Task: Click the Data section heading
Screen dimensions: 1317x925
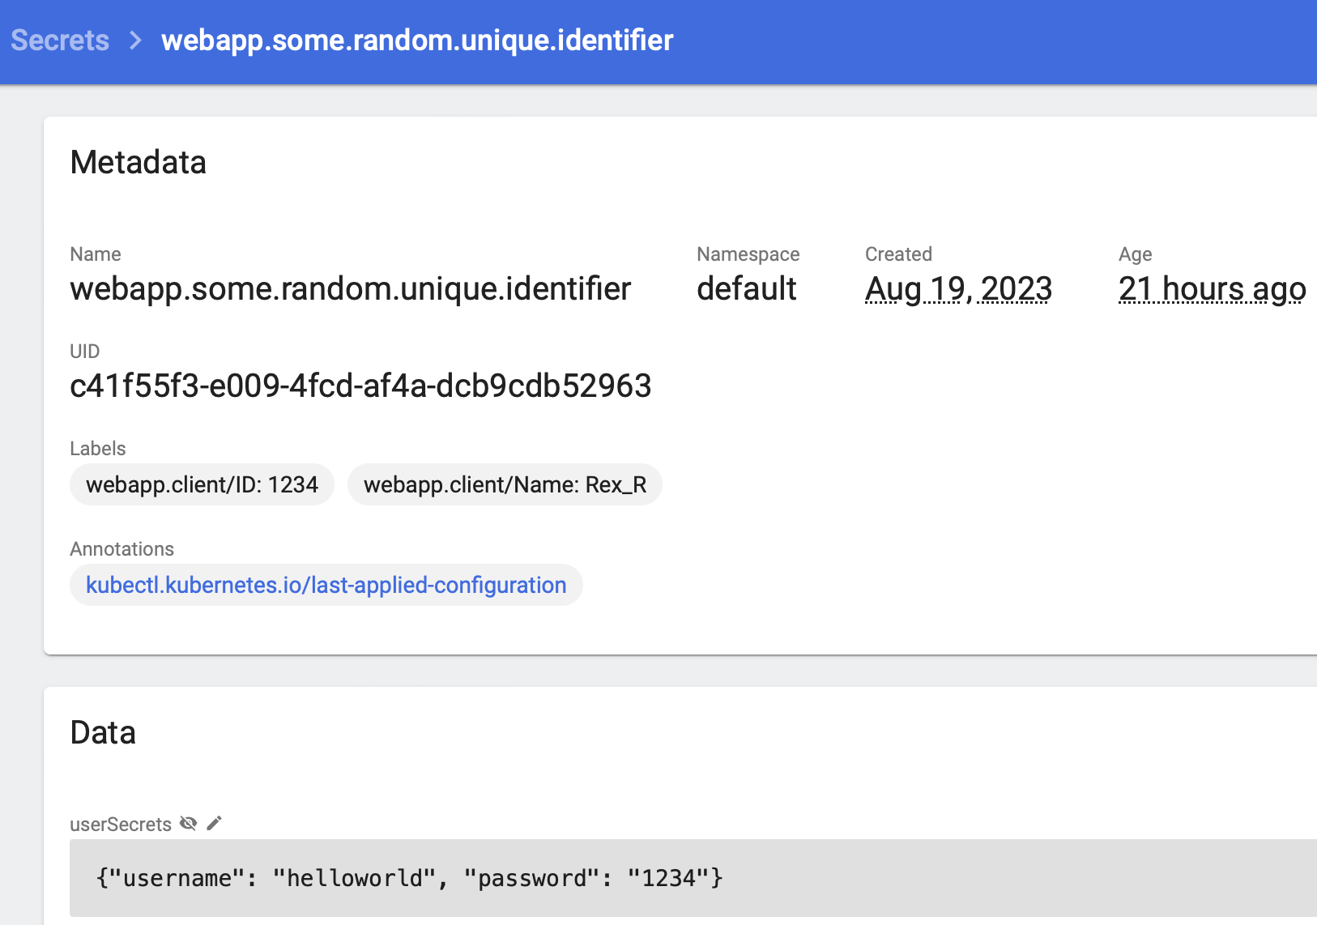Action: 103,731
